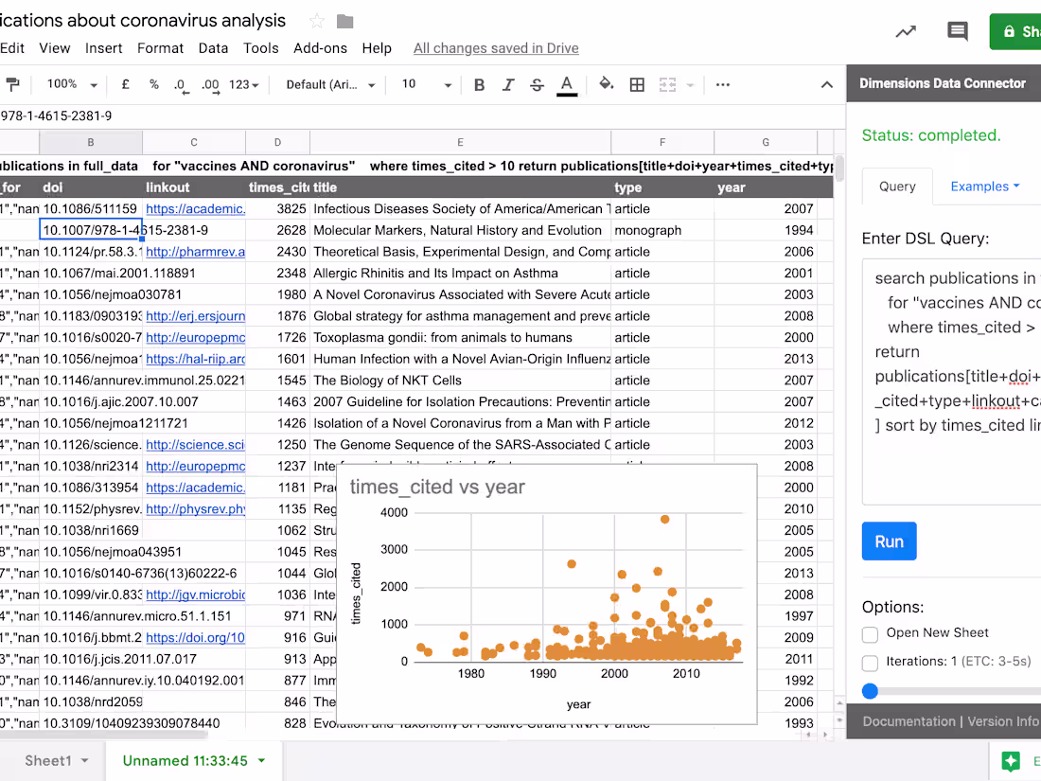The width and height of the screenshot is (1041, 781).
Task: Open the fill color picker
Action: click(606, 84)
